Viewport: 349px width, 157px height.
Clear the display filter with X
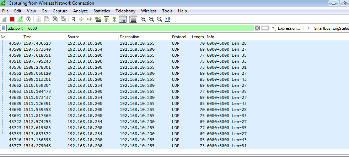tap(257, 28)
